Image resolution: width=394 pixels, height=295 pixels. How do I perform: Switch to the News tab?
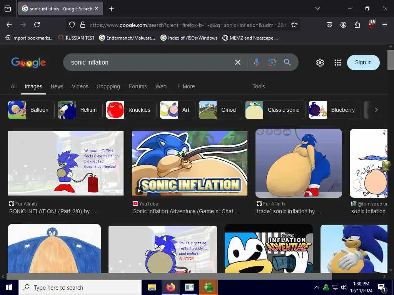pyautogui.click(x=57, y=86)
